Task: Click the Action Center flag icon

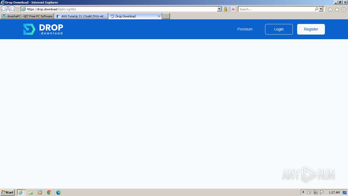Action: (322, 192)
